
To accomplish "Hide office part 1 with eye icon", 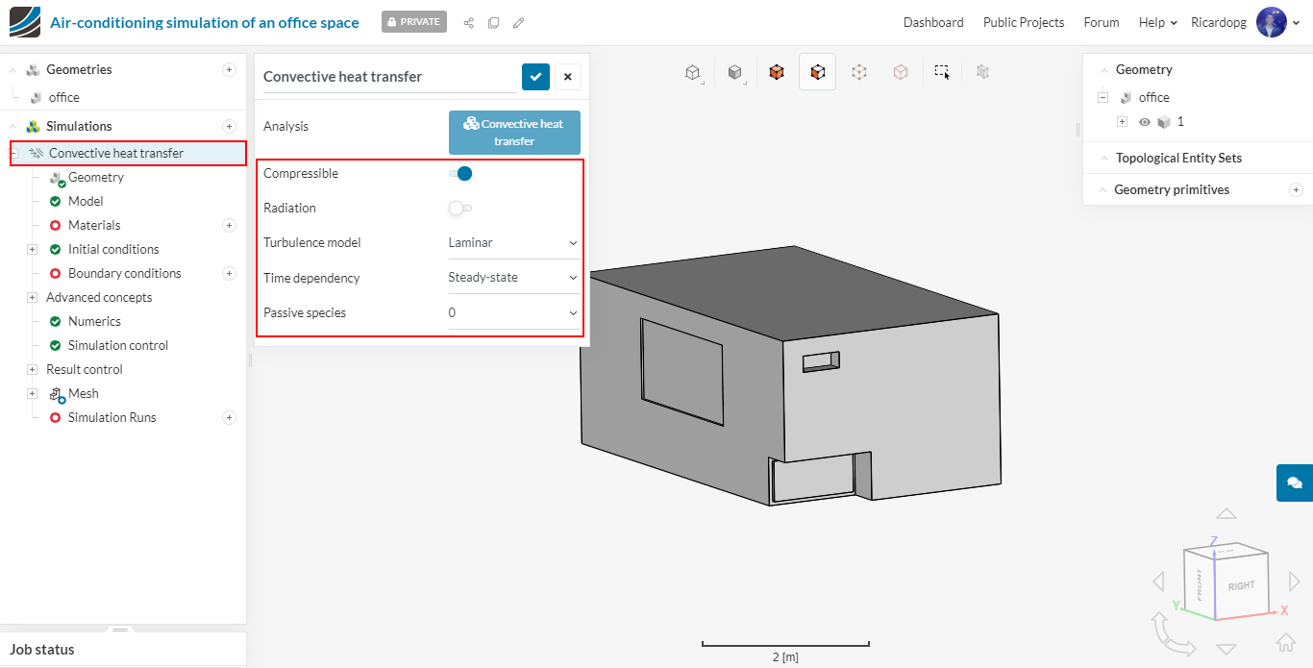I will [x=1145, y=122].
